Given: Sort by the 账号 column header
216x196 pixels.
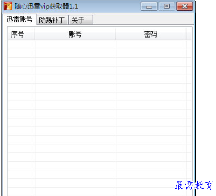Looking at the screenshot, I should pyautogui.click(x=75, y=34).
